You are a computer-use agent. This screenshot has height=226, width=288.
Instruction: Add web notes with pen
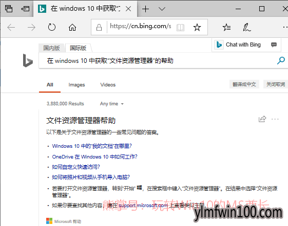247,28
